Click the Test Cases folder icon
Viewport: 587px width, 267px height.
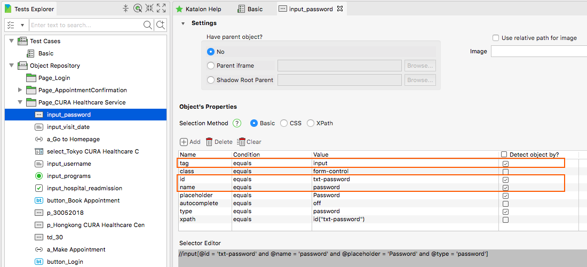22,41
